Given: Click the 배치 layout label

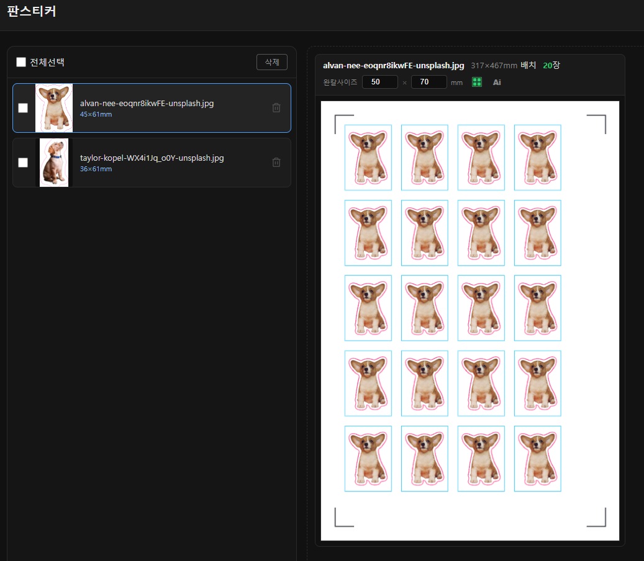Looking at the screenshot, I should (528, 65).
